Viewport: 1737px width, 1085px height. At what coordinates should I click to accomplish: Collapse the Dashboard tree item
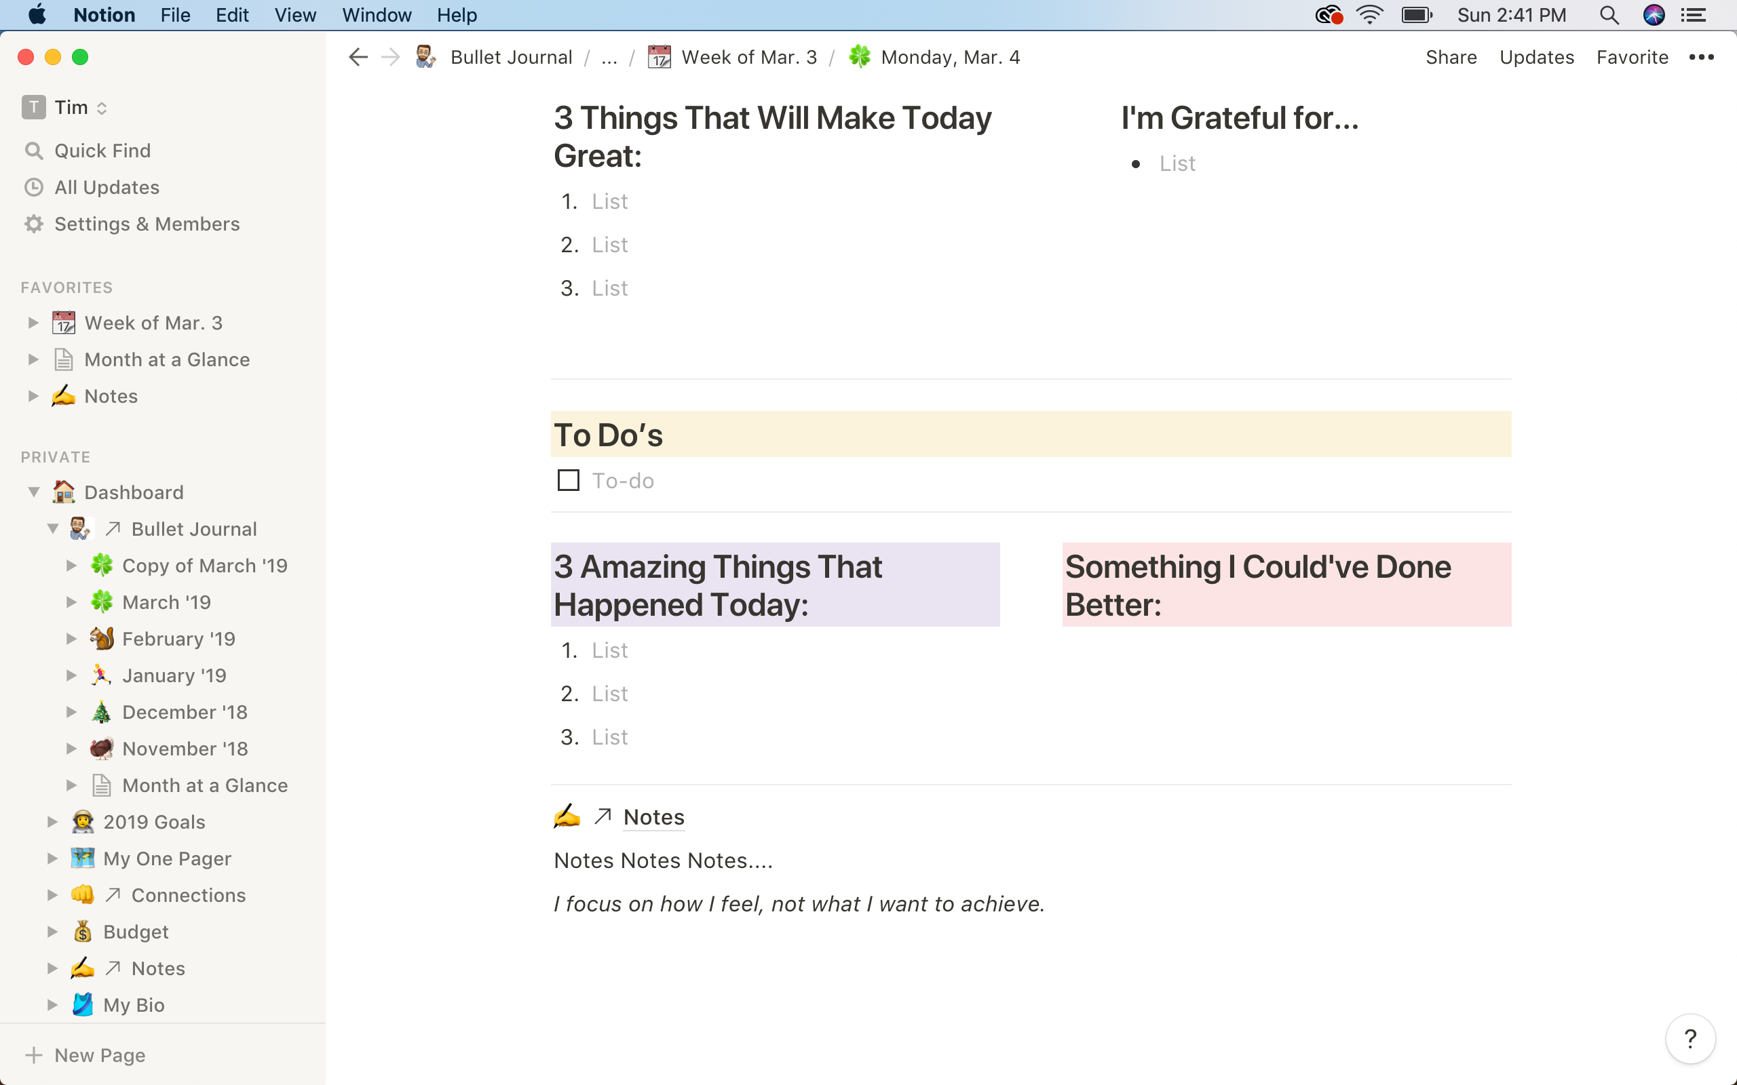(x=33, y=492)
